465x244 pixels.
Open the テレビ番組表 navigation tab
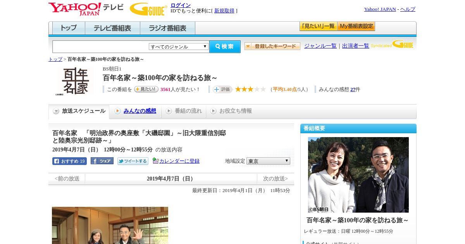(x=112, y=28)
